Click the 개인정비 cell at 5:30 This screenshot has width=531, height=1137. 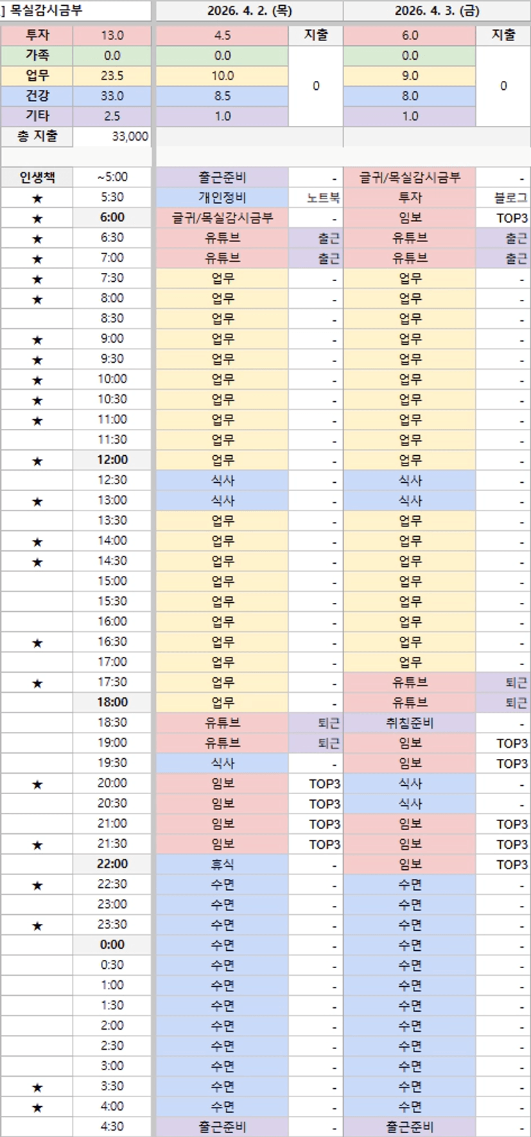click(222, 198)
